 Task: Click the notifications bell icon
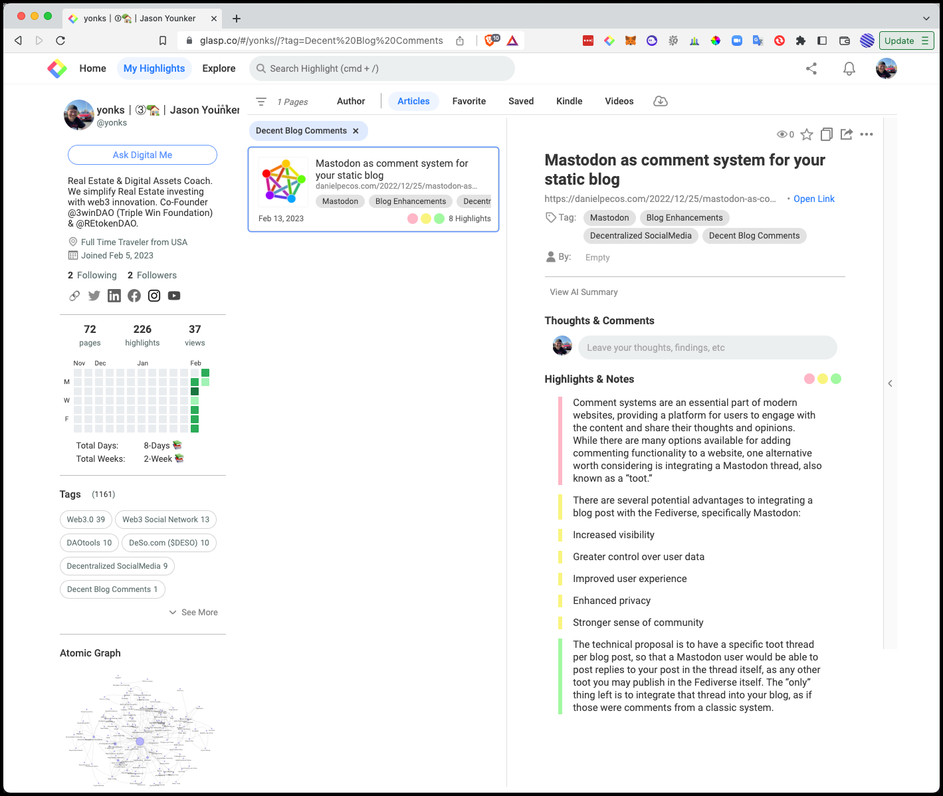coord(849,69)
